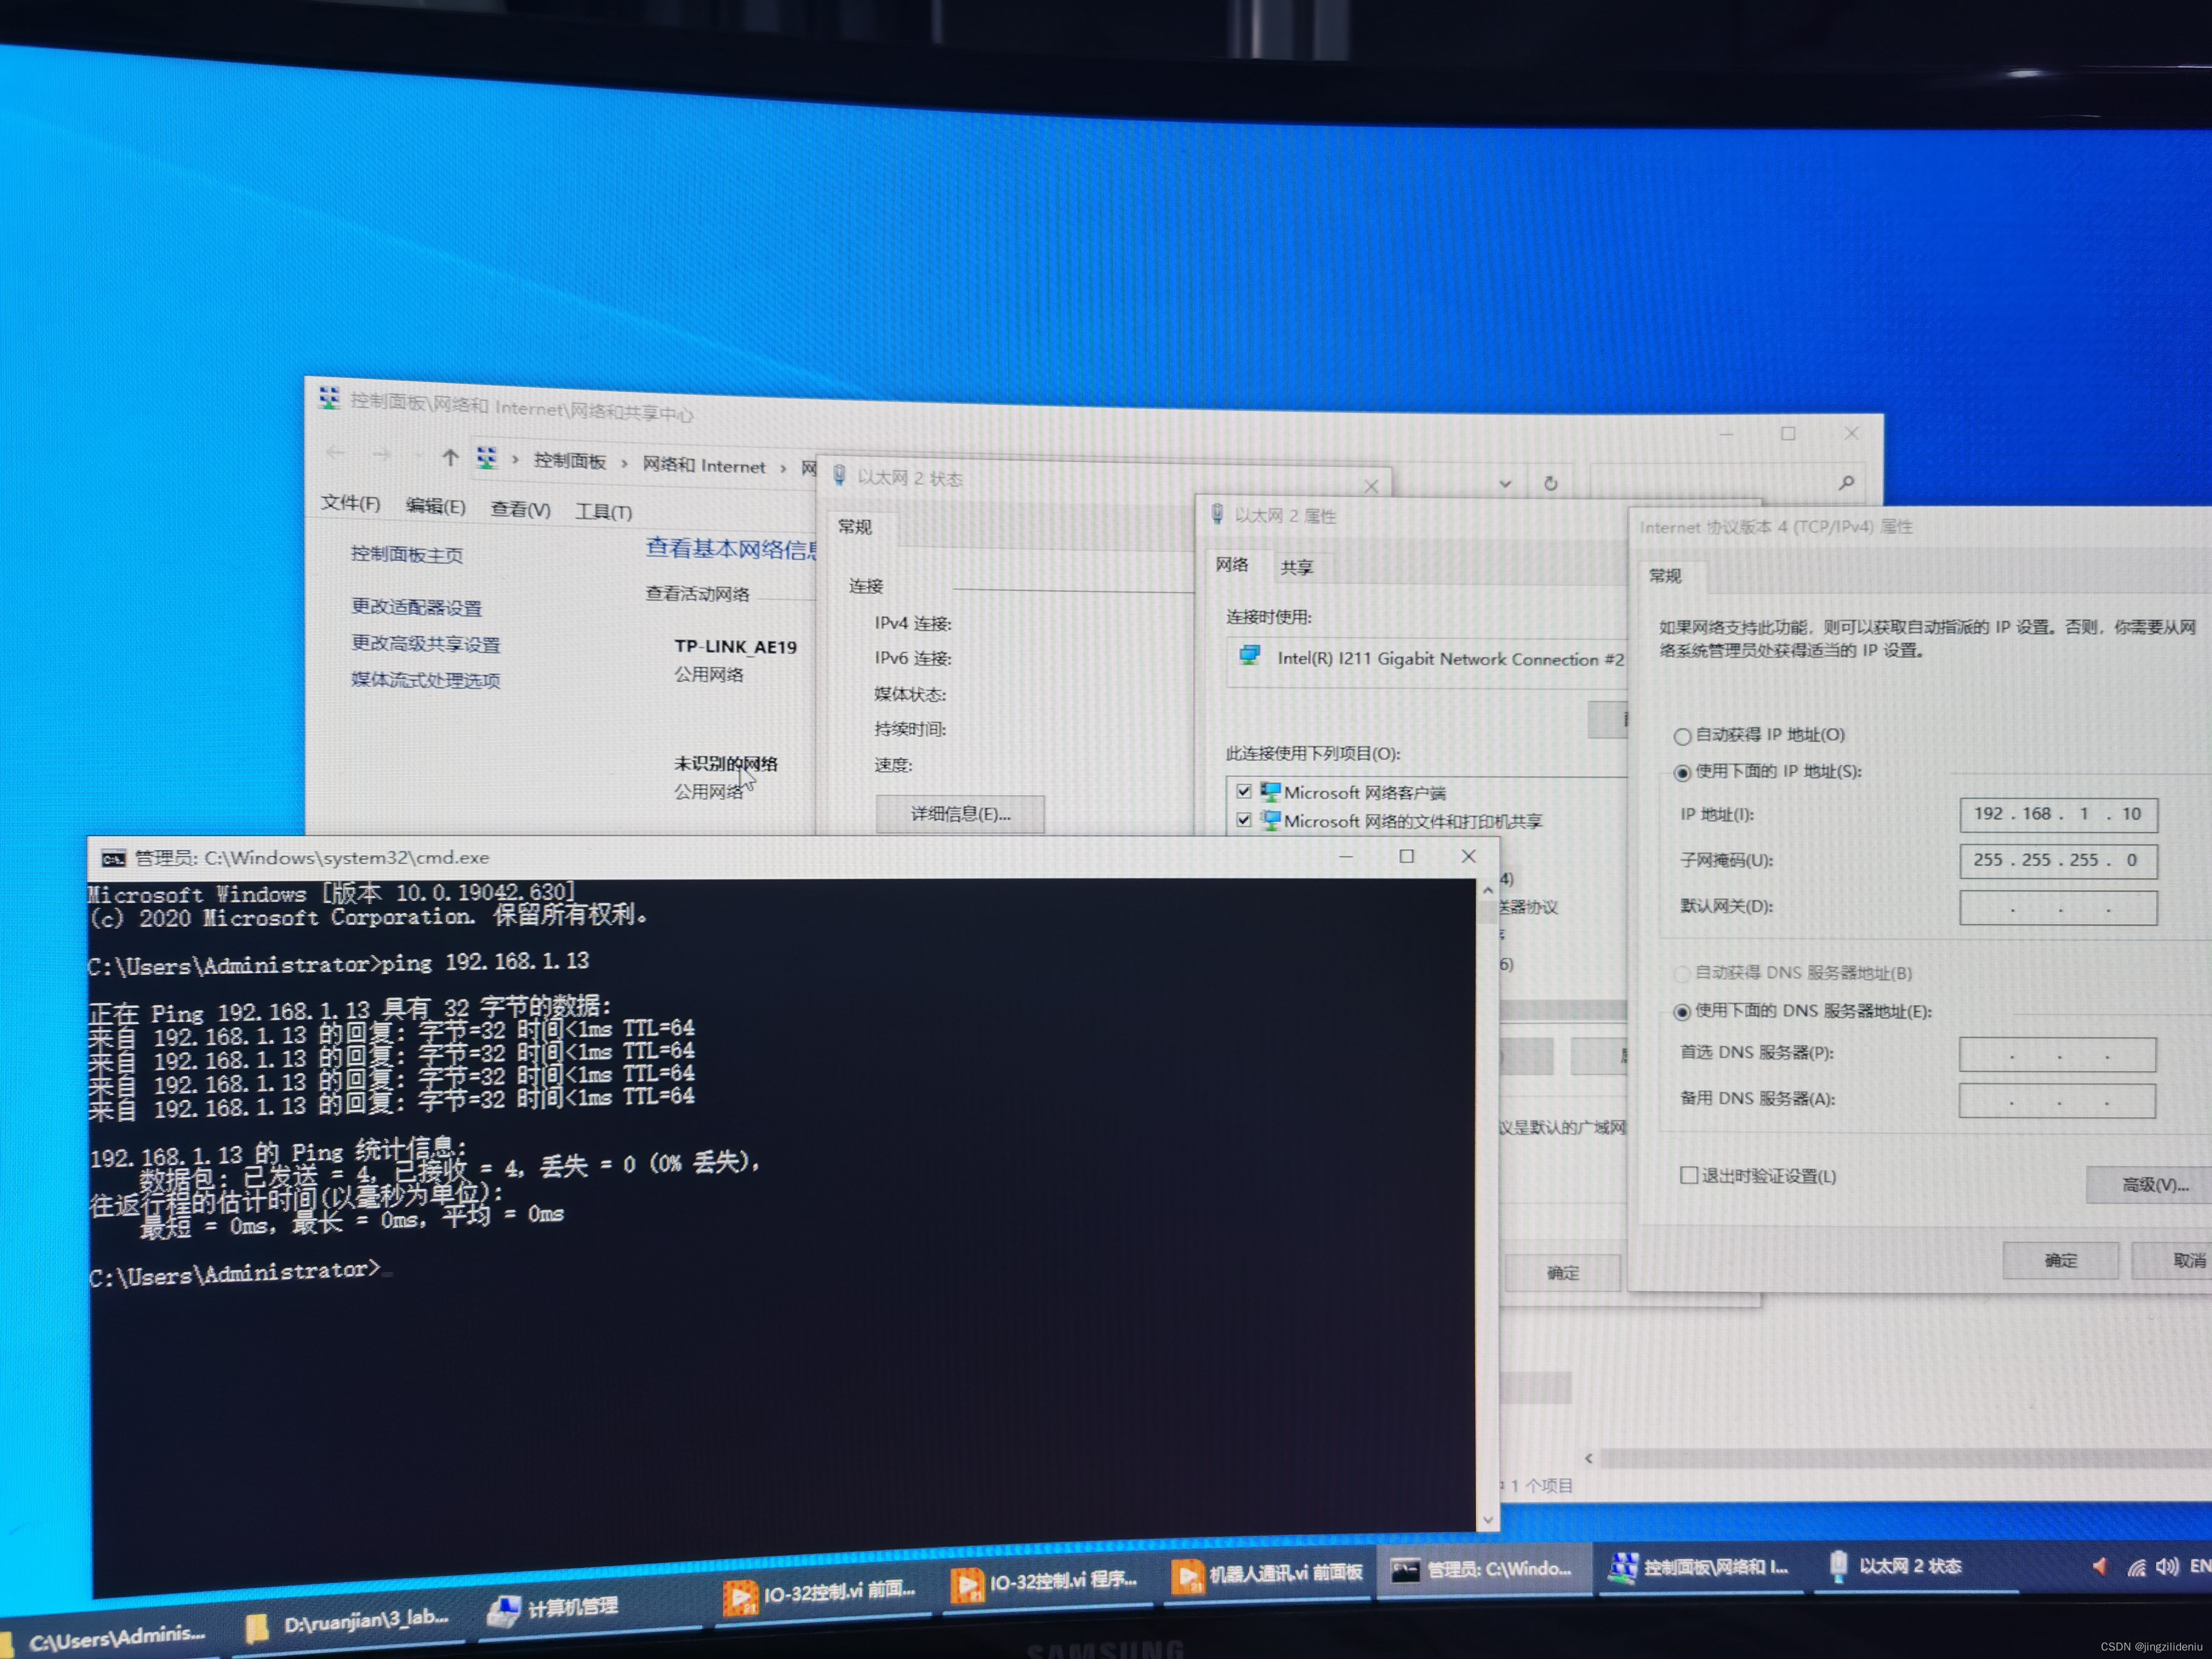
Task: Select 自动获得 IP 地址 radio button
Action: pyautogui.click(x=1682, y=736)
